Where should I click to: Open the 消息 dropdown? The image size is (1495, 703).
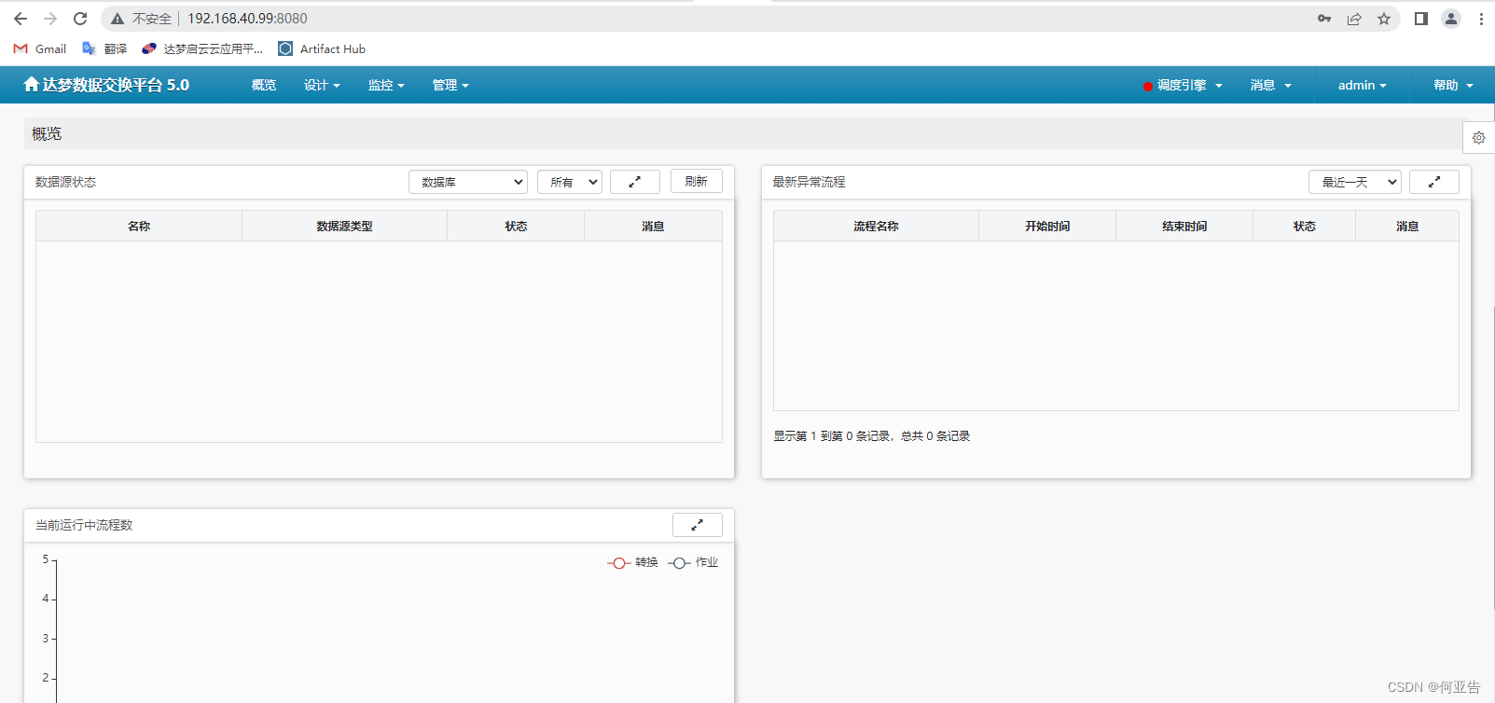(1271, 85)
